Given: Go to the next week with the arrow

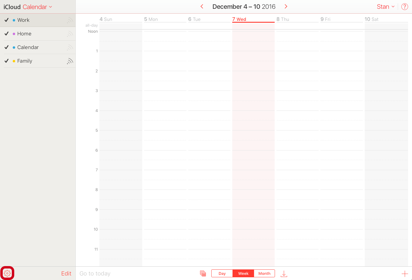Looking at the screenshot, I should (x=286, y=6).
